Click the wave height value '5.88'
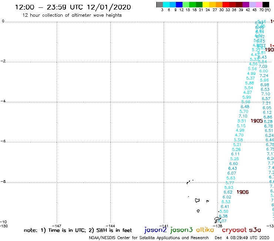The height and width of the screenshot is (241, 274). coord(250,83)
